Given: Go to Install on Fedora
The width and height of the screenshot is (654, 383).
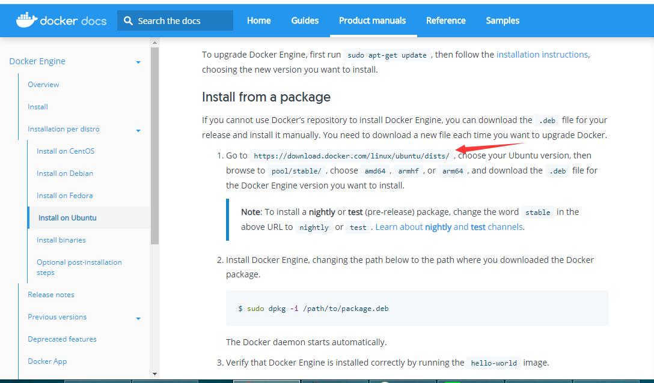Looking at the screenshot, I should [x=65, y=196].
